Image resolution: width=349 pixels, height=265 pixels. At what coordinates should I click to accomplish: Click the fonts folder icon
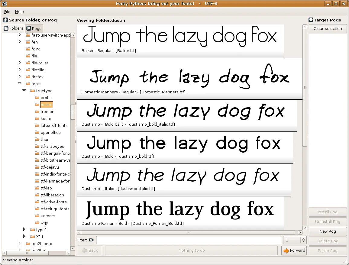coord(28,84)
